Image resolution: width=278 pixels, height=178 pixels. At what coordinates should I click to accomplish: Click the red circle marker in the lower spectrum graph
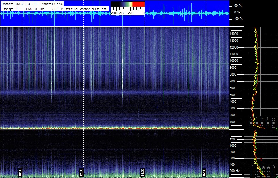[x=261, y=159]
